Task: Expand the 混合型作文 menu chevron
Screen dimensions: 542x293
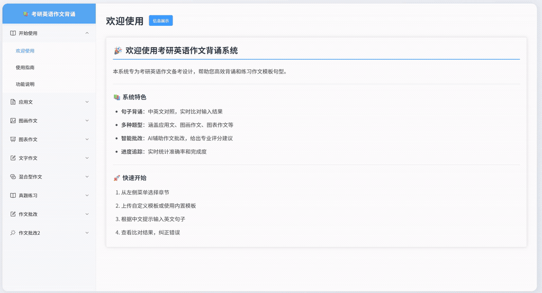Action: 87,177
